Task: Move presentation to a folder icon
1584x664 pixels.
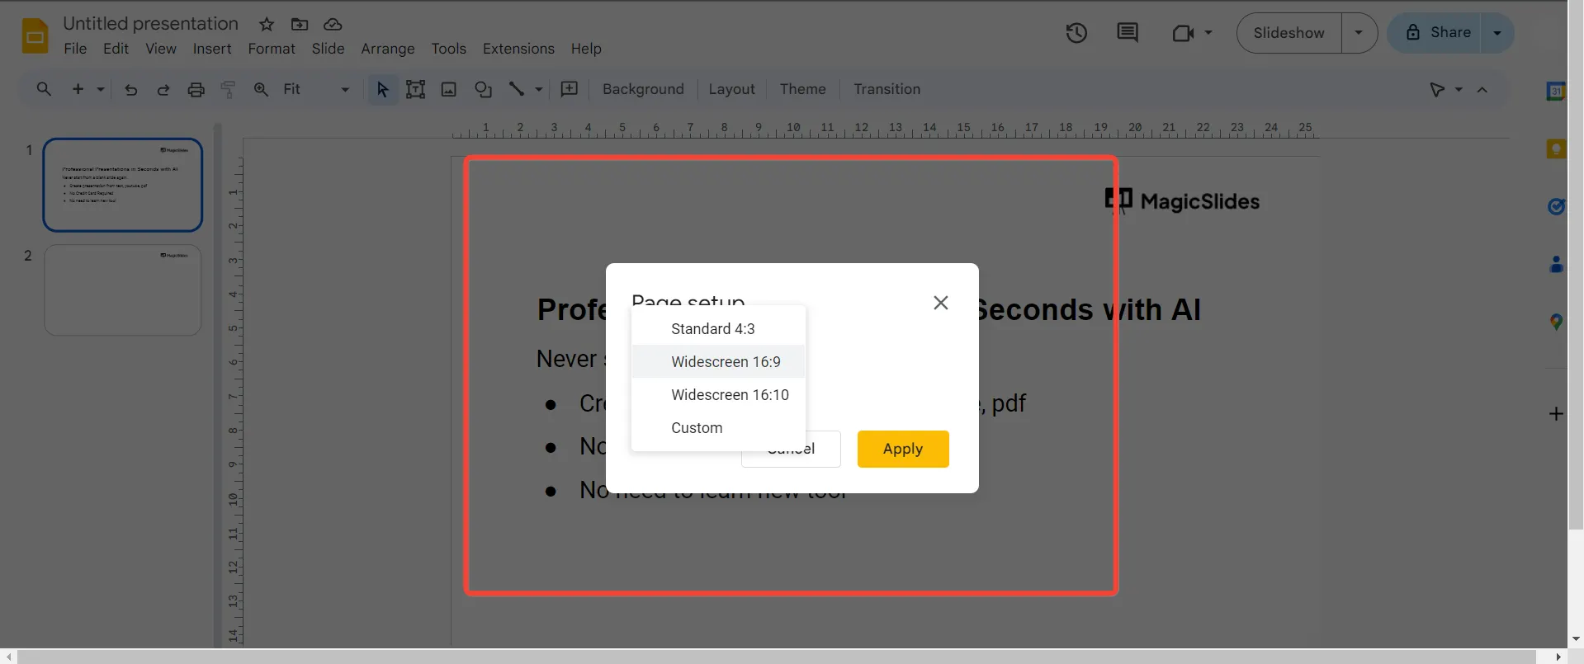Action: 300,24
